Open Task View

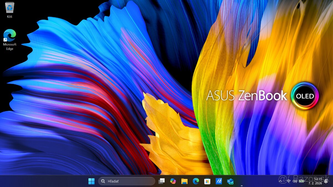tap(162, 181)
